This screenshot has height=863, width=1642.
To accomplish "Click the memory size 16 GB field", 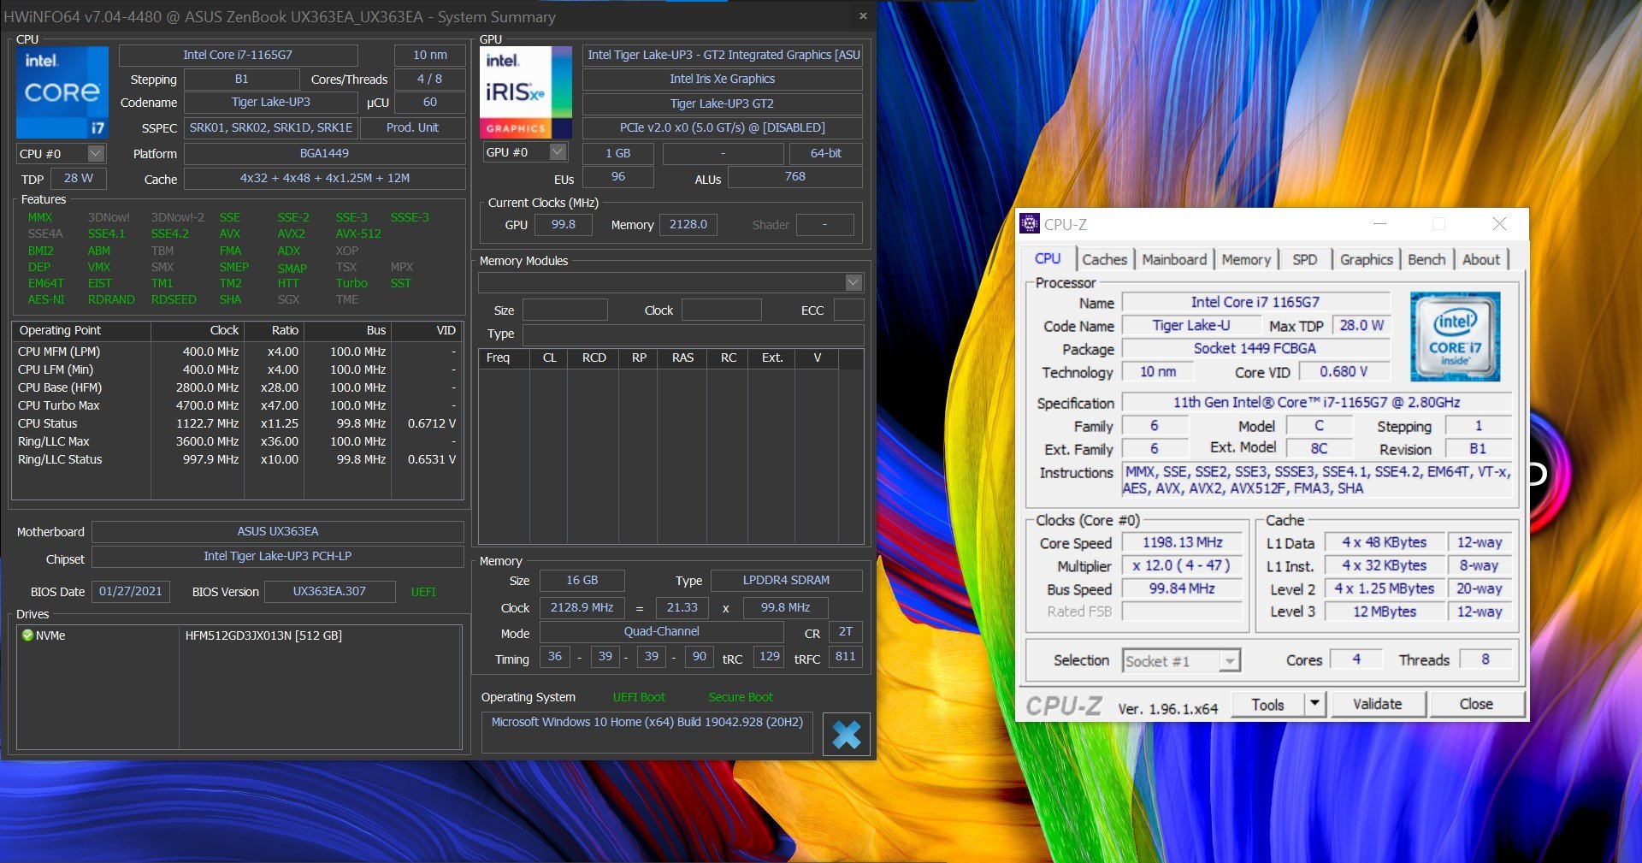I will [x=582, y=580].
